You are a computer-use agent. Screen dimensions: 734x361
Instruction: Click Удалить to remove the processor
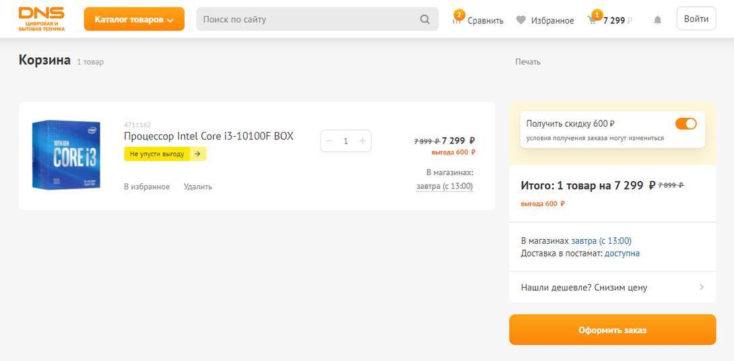(x=197, y=187)
